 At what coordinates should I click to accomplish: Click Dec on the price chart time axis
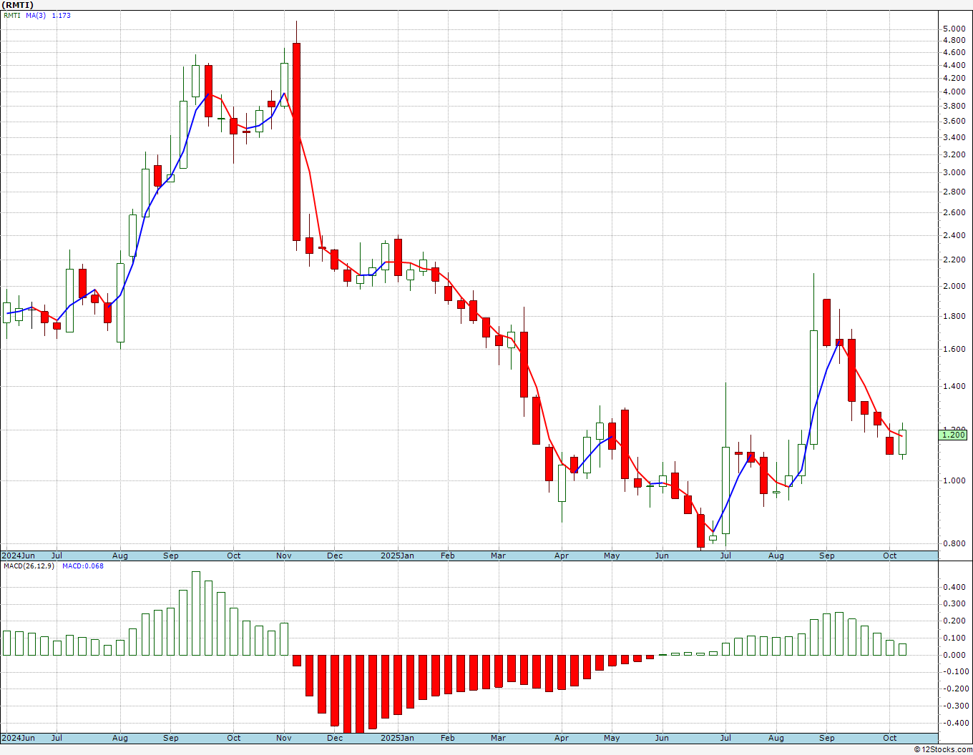pyautogui.click(x=334, y=556)
